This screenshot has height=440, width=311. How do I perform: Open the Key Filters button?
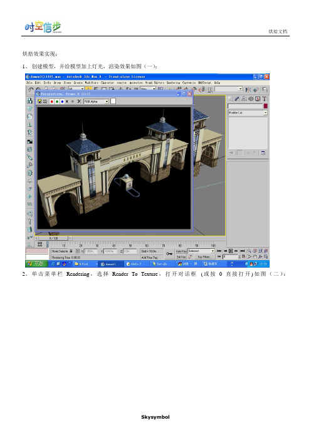(204, 257)
